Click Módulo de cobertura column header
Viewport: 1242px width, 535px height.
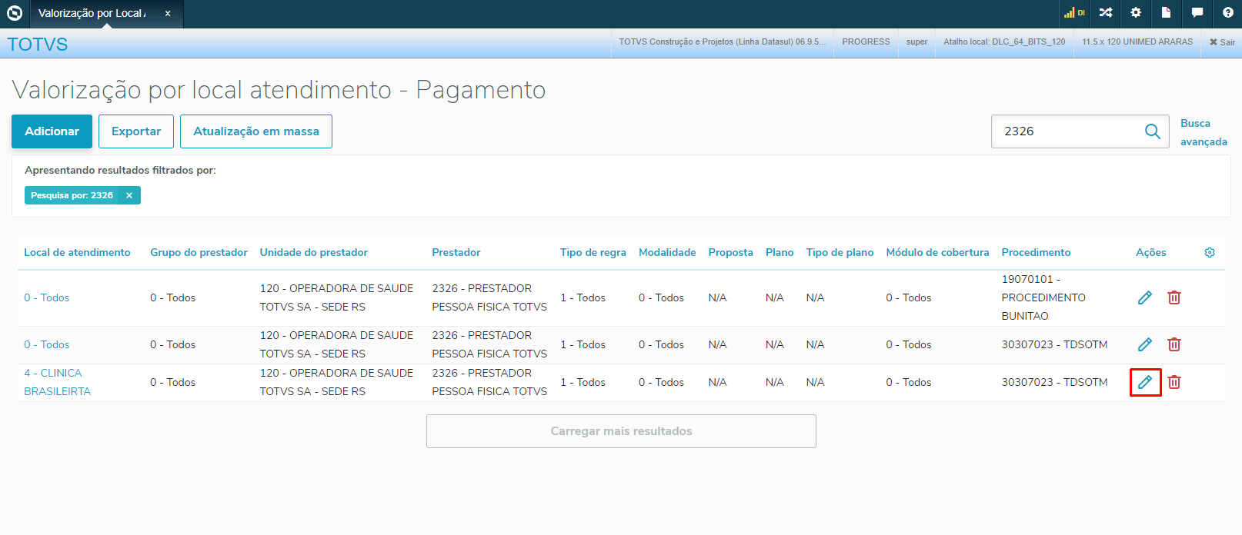pos(937,252)
